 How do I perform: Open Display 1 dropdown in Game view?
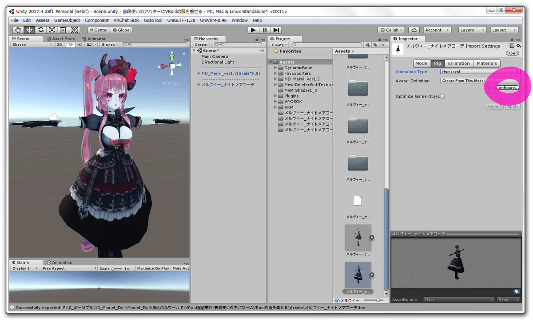pos(24,269)
